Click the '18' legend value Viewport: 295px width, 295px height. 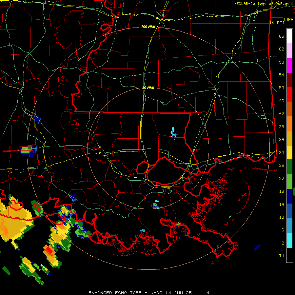point(282,191)
